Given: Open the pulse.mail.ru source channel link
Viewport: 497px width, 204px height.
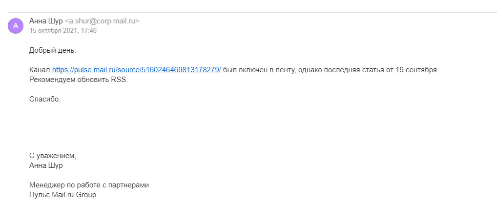Looking at the screenshot, I should coord(136,70).
